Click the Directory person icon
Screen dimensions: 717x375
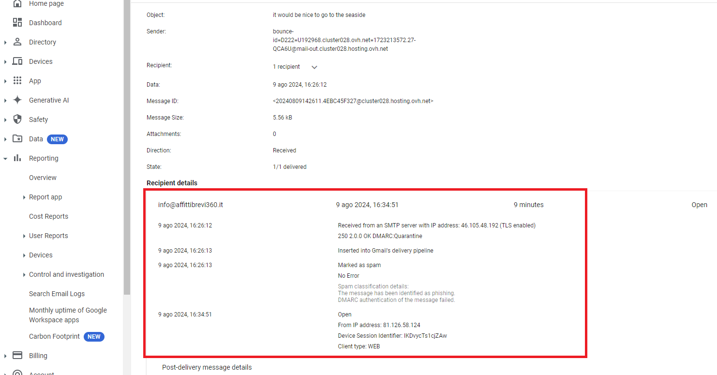[17, 42]
